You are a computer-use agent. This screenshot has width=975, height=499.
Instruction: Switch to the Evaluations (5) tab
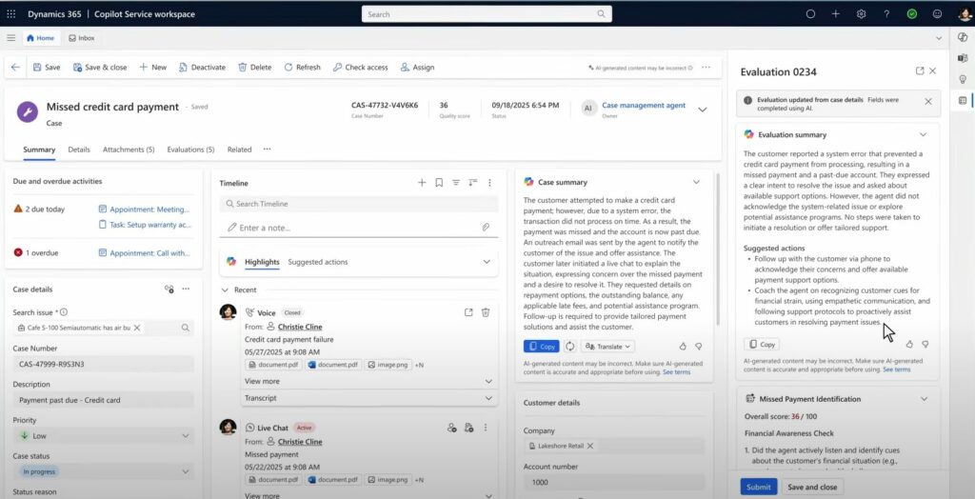[190, 150]
